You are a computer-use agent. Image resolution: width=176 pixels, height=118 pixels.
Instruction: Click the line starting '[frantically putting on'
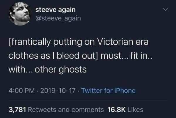click(79, 42)
